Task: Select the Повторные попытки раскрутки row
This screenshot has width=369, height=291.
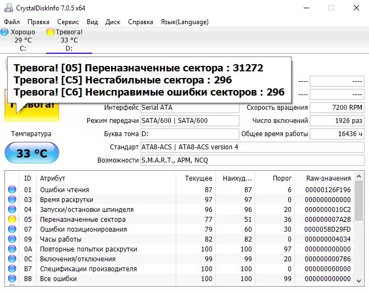Action: tap(180, 249)
